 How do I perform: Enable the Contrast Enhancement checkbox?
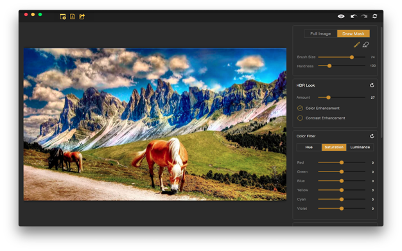[300, 118]
